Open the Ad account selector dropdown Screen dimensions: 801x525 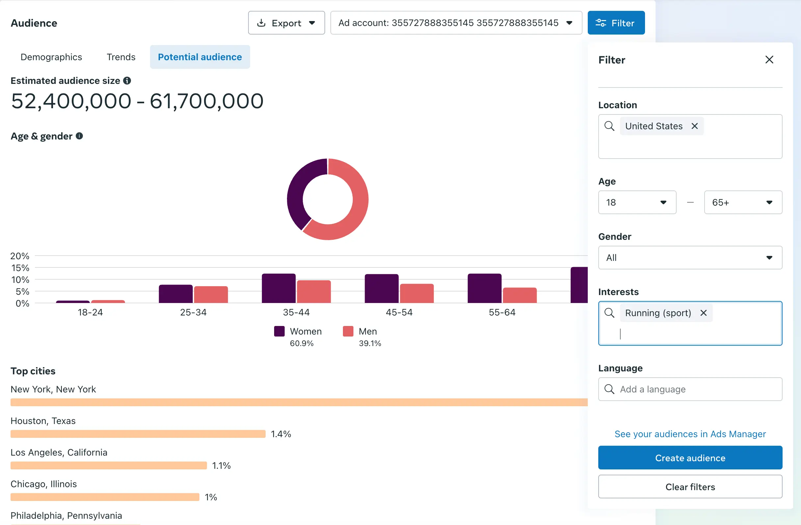(x=456, y=23)
